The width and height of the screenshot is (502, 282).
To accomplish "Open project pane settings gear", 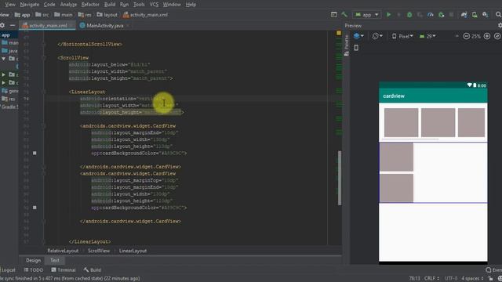I will (2, 25).
